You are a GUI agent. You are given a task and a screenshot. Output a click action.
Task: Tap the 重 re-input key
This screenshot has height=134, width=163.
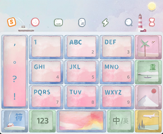148,72
